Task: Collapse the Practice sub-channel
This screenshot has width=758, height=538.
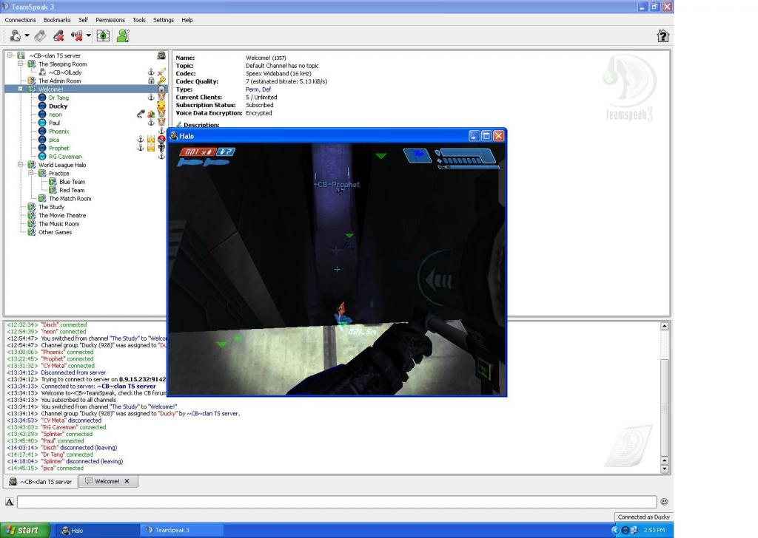Action: pos(31,173)
